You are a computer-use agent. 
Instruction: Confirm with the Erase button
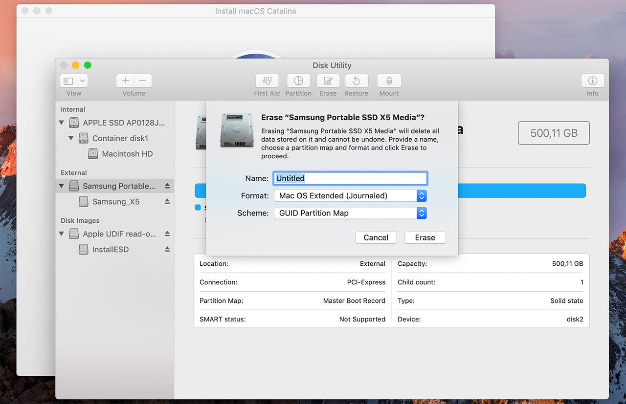coord(425,237)
